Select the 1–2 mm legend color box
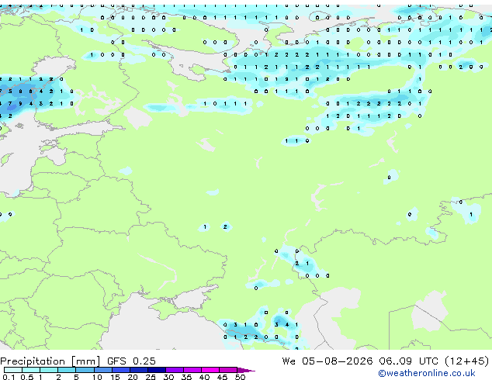The width and height of the screenshot is (492, 380). point(49,370)
